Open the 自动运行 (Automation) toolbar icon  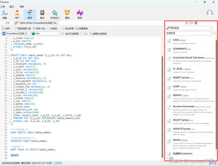(x=55, y=15)
